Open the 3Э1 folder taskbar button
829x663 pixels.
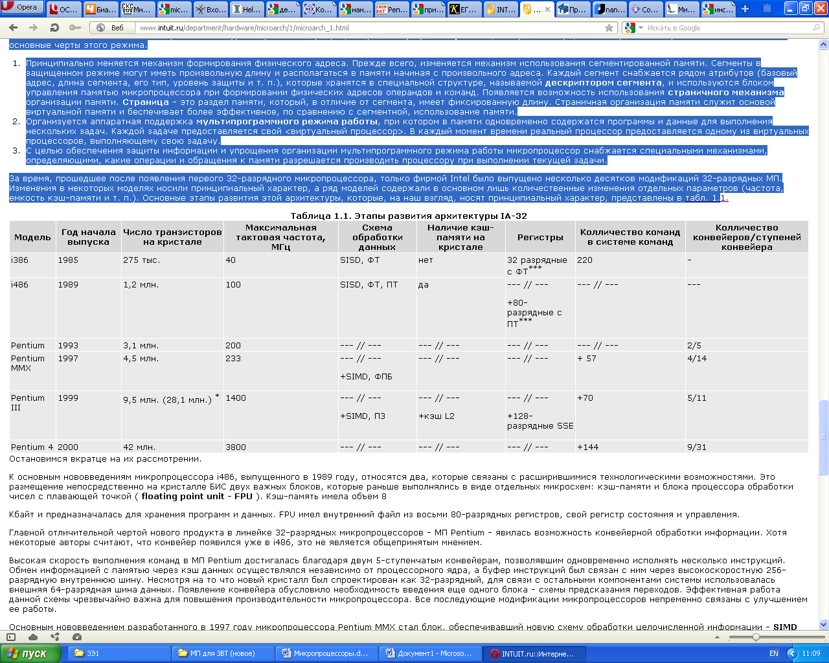[117, 653]
